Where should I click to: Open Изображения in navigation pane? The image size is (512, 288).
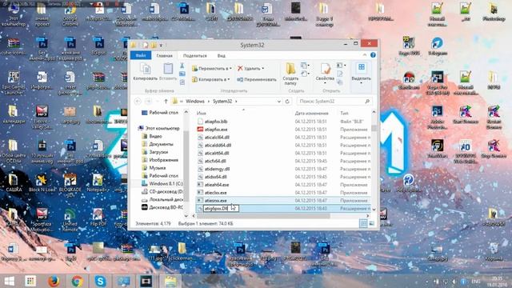tap(163, 160)
